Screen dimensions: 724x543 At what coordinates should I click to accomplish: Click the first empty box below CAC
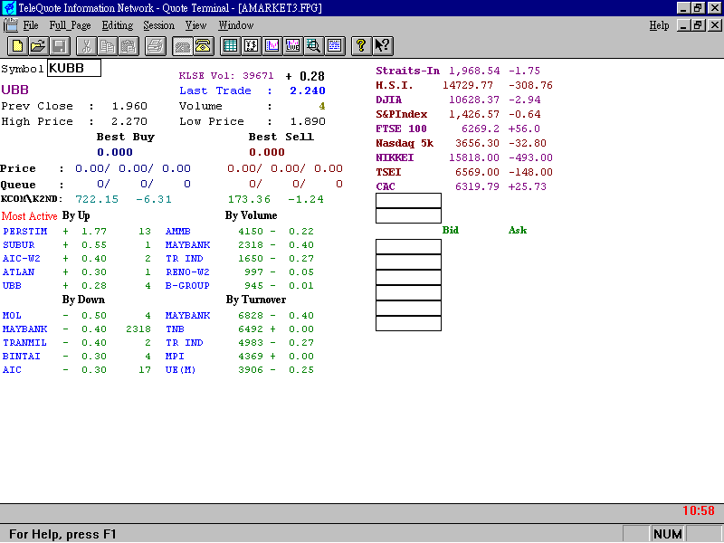pos(408,200)
